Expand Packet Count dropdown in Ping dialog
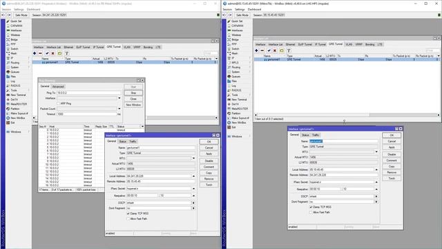This screenshot has height=249, width=442. coord(119,109)
